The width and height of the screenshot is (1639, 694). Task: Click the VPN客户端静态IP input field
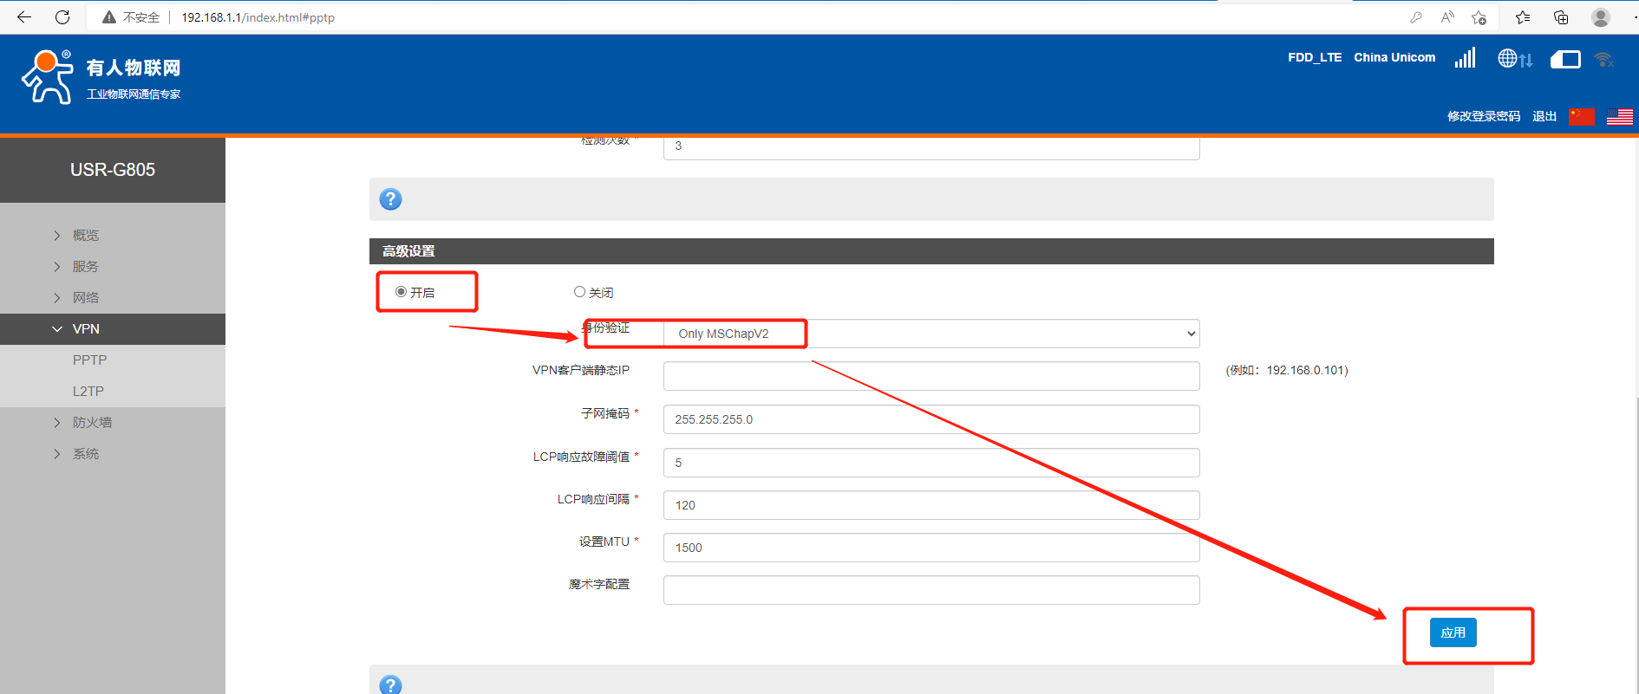pos(931,376)
